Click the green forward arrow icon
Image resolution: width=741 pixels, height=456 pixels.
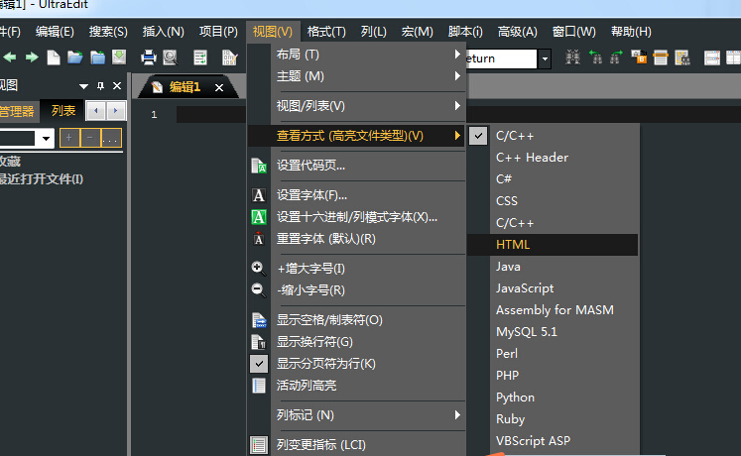point(32,57)
